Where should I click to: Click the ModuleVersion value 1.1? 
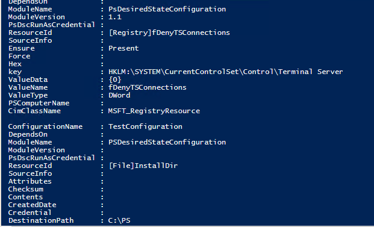pos(114,17)
